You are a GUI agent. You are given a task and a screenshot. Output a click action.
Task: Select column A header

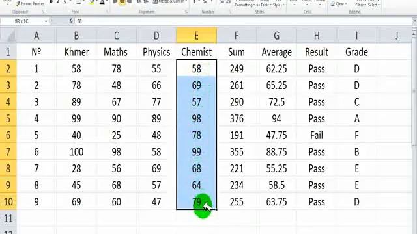coord(36,36)
